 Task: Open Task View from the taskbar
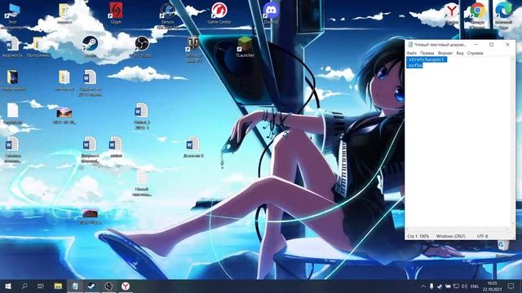(x=41, y=286)
